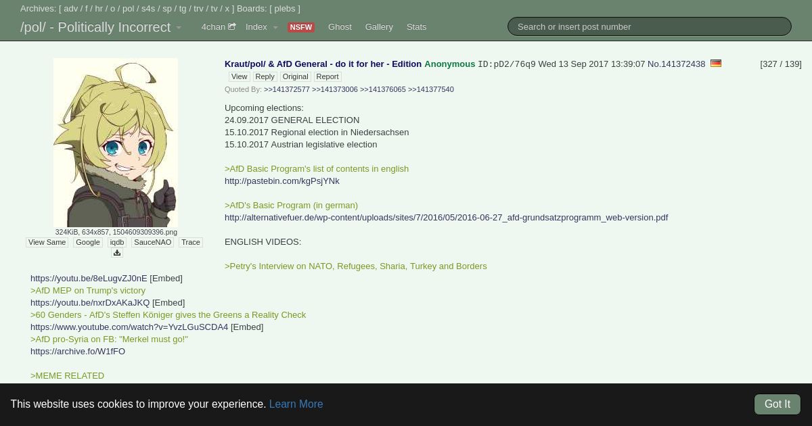Open the Ghost view tab
Viewport: 812px width, 426px height.
tap(340, 27)
